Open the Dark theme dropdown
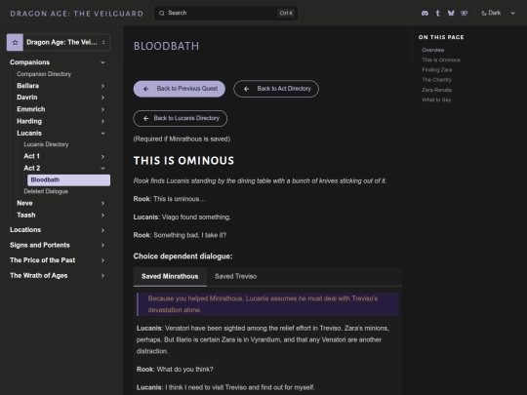 [x=498, y=13]
